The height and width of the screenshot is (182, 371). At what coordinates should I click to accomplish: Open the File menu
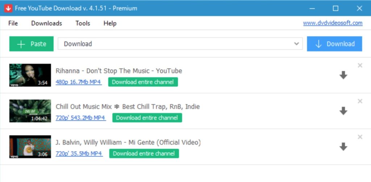point(13,23)
